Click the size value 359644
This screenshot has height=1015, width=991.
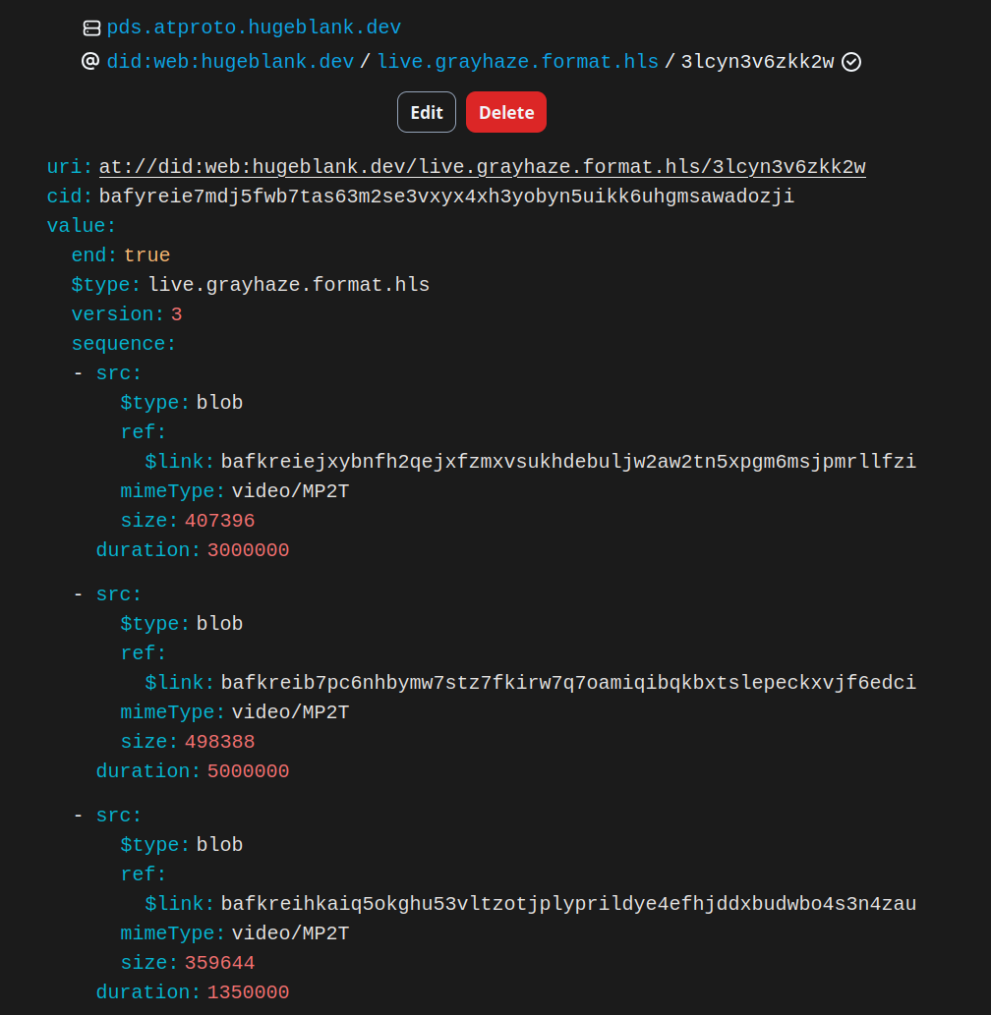[219, 963]
